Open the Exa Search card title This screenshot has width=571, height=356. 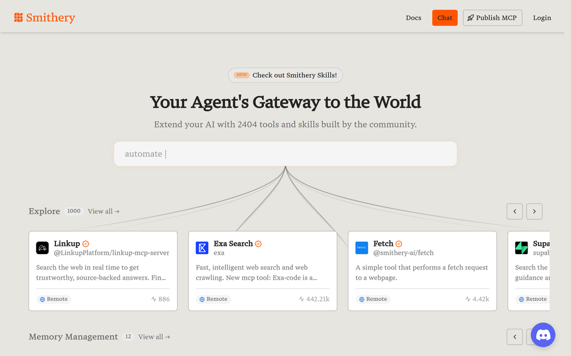pos(233,243)
